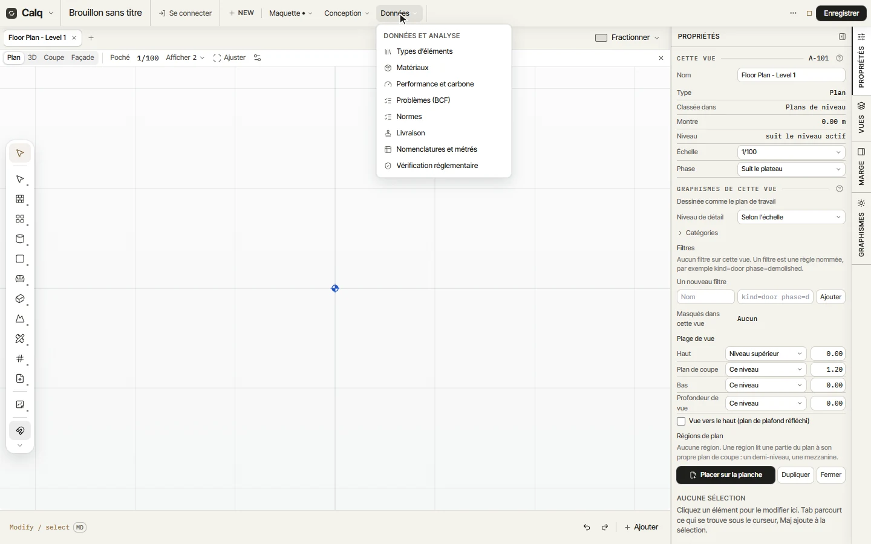Open the sofa furniture tool
The height and width of the screenshot is (544, 871).
pos(20,279)
